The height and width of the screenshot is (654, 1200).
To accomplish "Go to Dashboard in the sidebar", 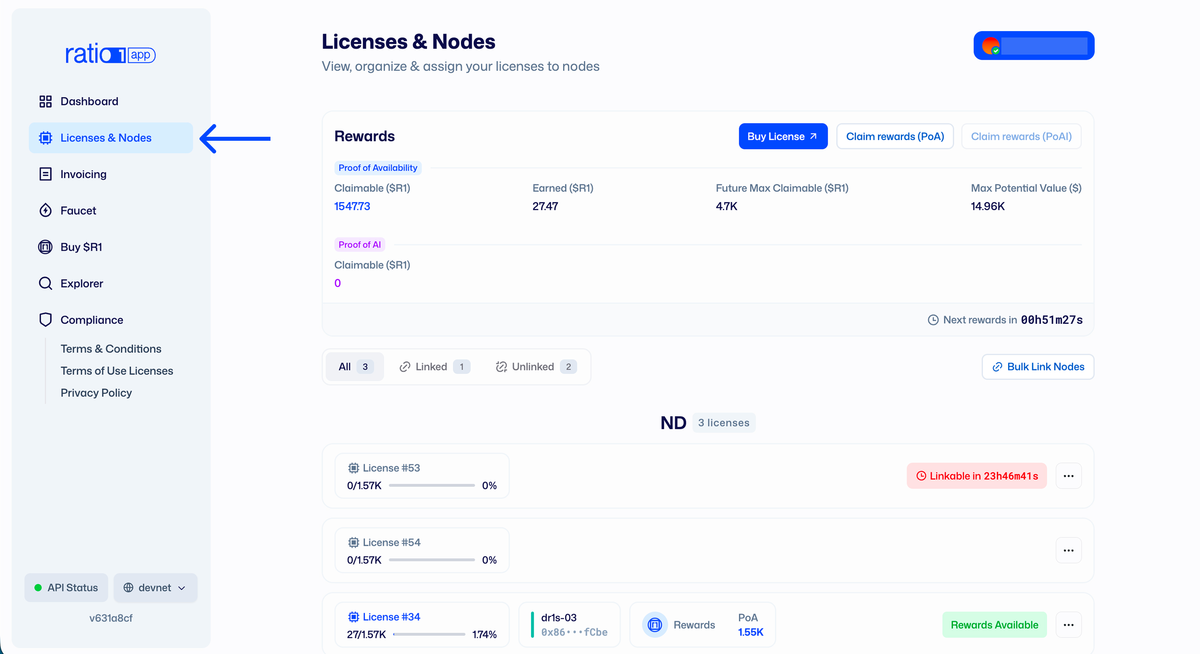I will [x=111, y=101].
